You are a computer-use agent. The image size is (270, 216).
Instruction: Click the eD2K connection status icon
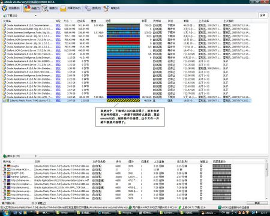coord(220,208)
